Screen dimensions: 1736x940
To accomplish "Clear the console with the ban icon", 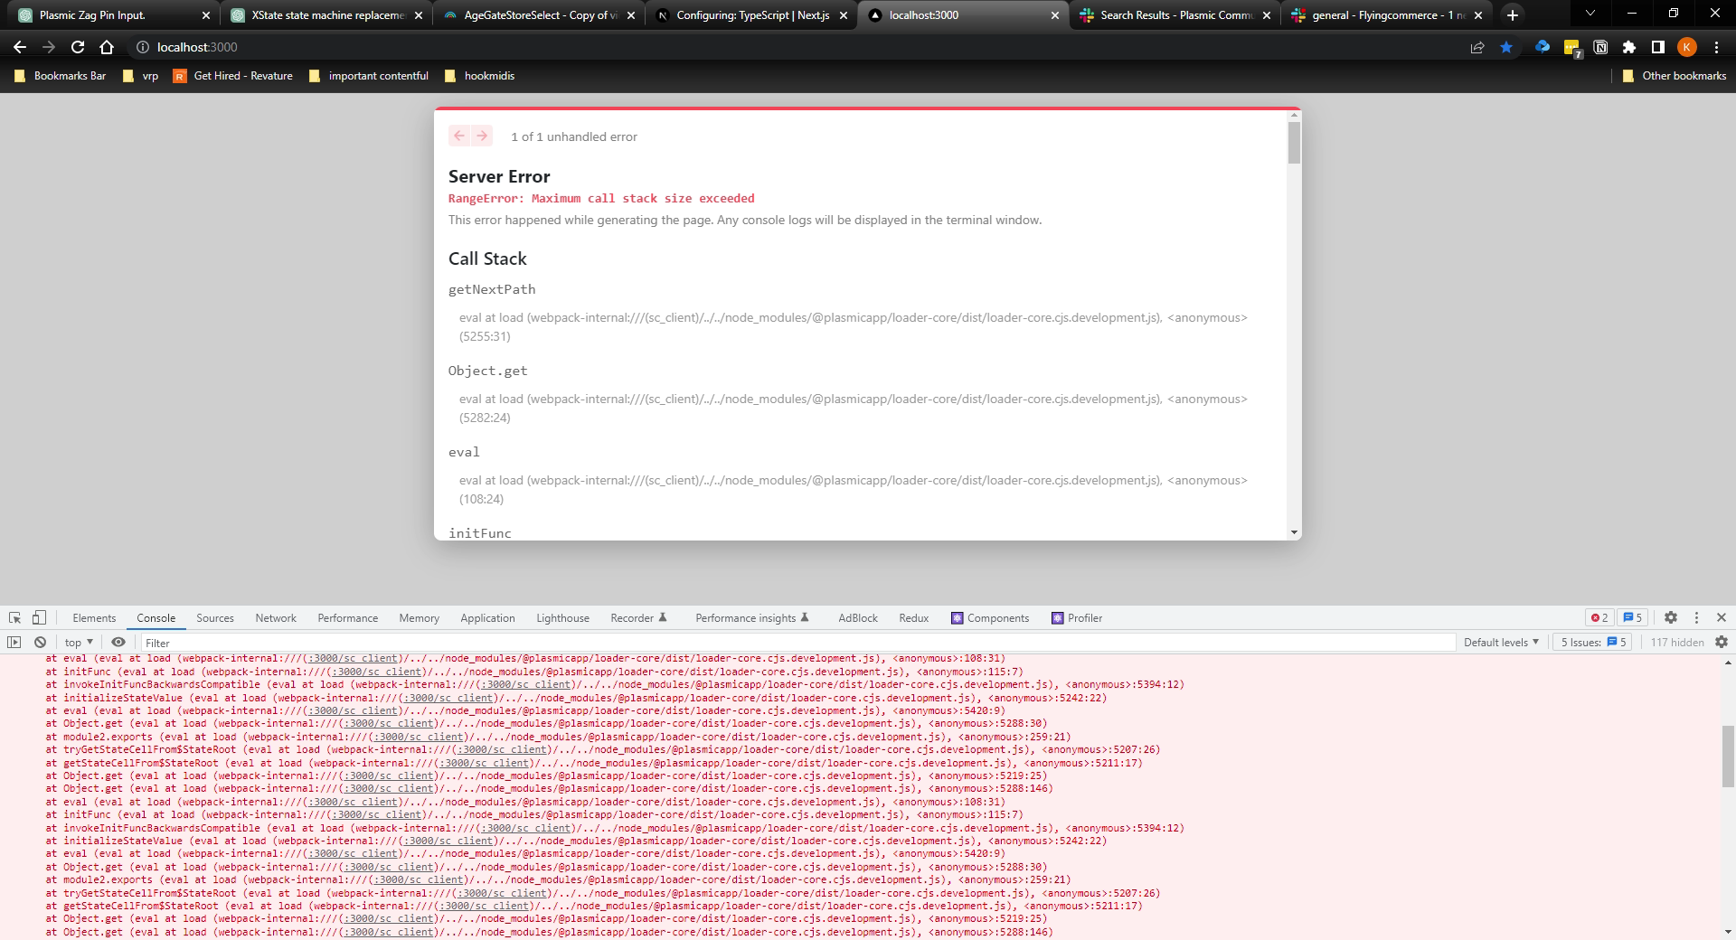I will [40, 643].
